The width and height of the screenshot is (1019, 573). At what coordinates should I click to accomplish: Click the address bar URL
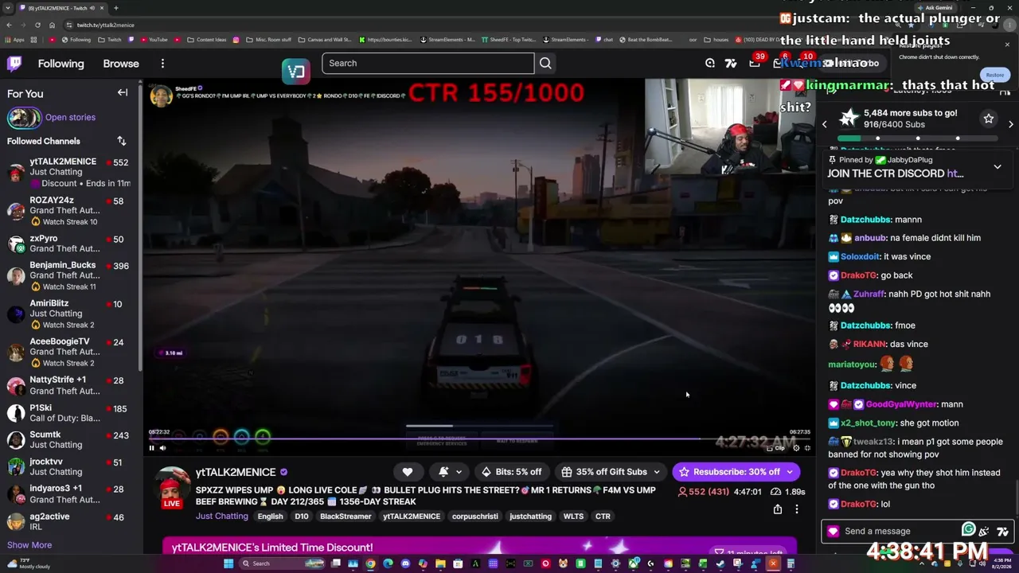coord(105,25)
